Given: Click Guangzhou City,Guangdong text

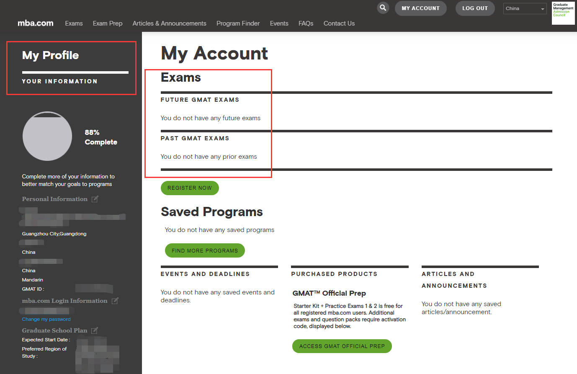Looking at the screenshot, I should click(x=54, y=234).
